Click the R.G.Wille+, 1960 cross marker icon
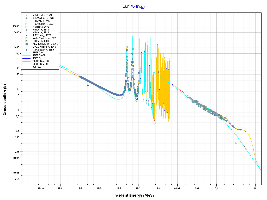Image resolution: width=267 pixels, height=200 pixels. click(x=26, y=21)
